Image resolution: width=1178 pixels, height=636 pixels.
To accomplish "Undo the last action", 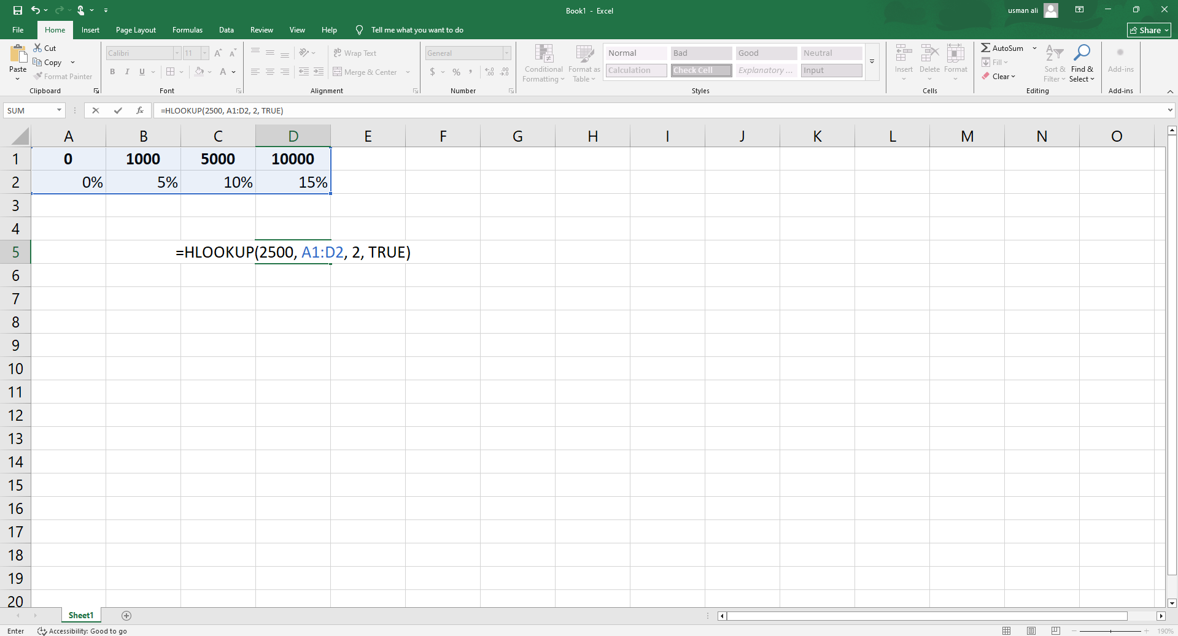I will pos(36,10).
